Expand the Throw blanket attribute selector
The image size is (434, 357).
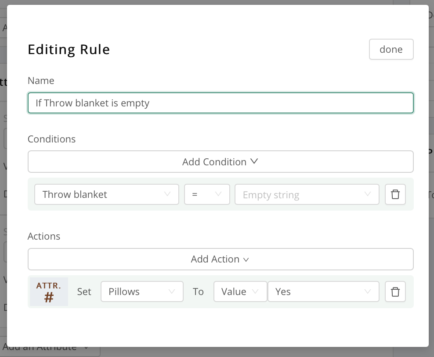(x=106, y=194)
